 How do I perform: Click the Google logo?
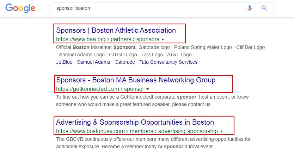click(x=20, y=8)
